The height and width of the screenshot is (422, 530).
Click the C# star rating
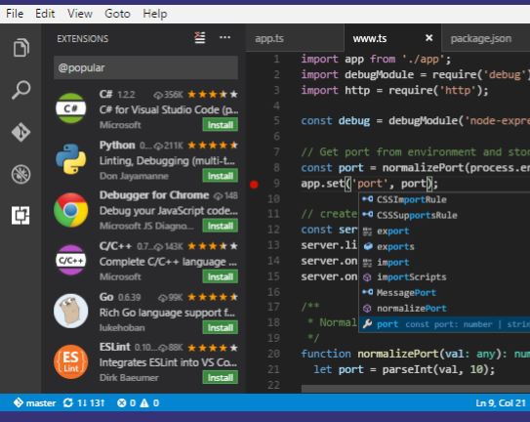click(213, 94)
